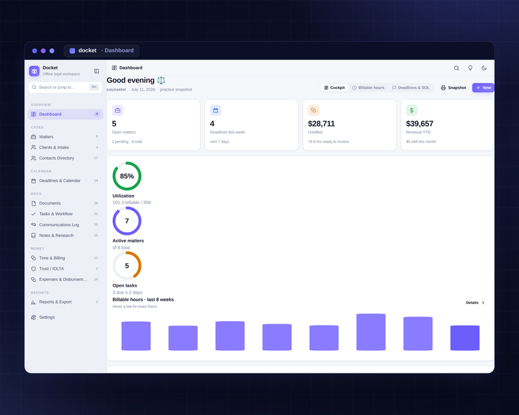Viewport: 519px width, 415px height.
Task: Click the '$39,657' revenue value
Action: pos(419,124)
